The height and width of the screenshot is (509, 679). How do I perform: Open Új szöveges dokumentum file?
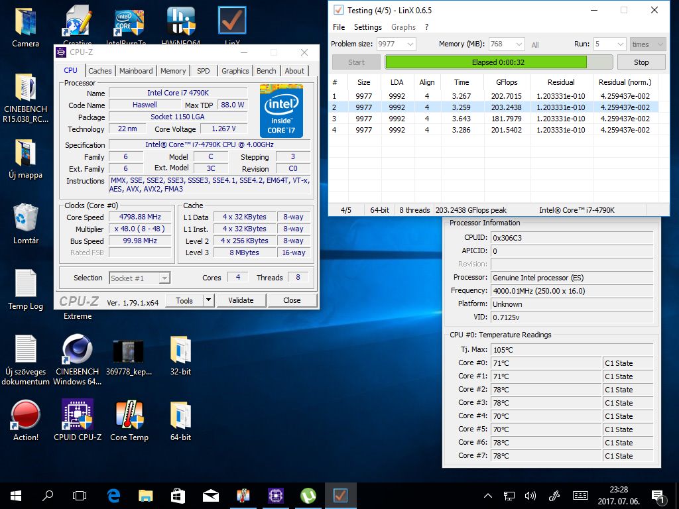[x=26, y=359]
